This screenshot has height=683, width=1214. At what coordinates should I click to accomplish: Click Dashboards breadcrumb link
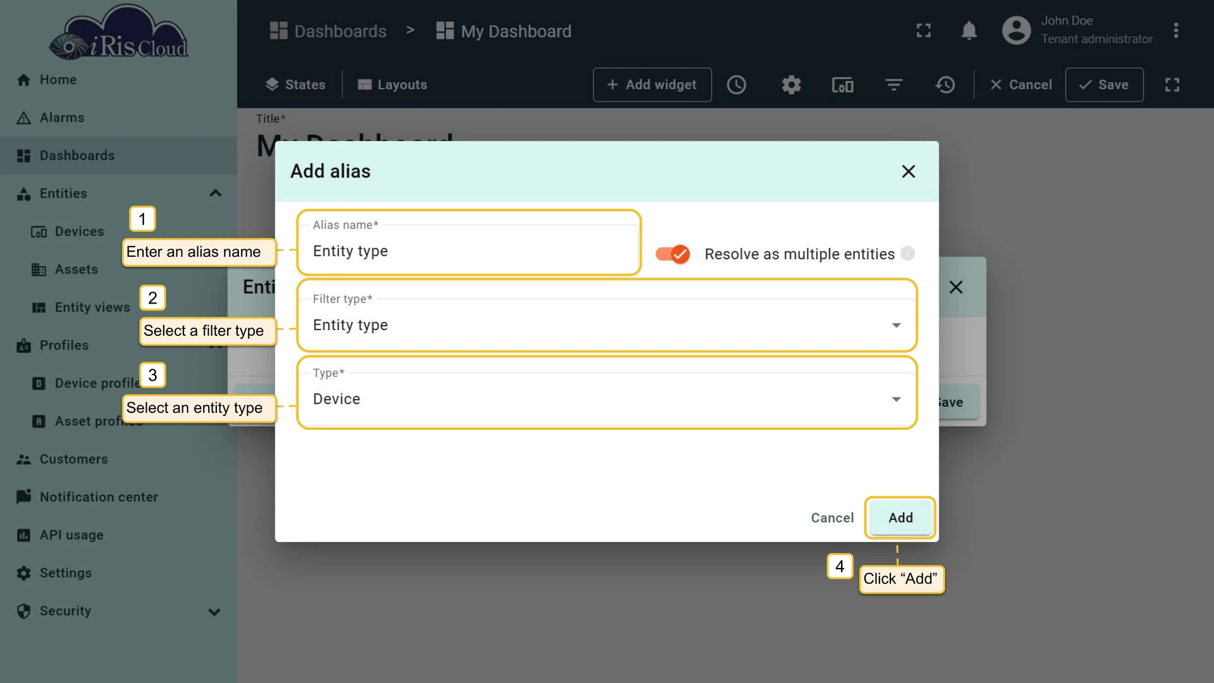coord(328,31)
